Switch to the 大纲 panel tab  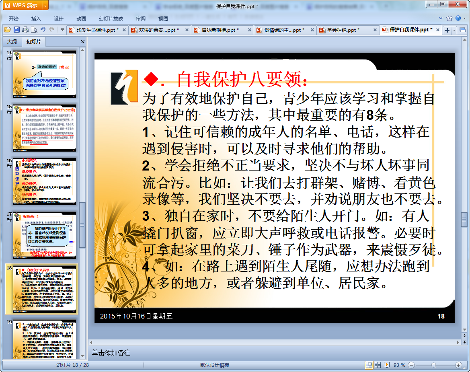point(12,42)
